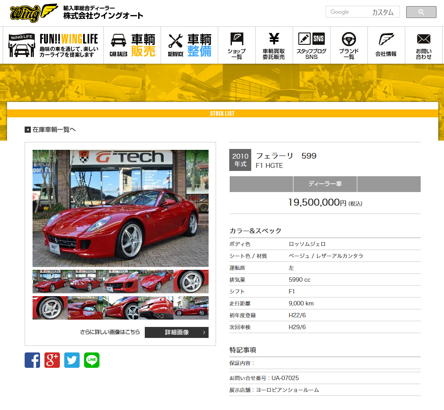Click 展示店舗 ヨーロピアンショールーム text
The height and width of the screenshot is (410, 444).
[x=274, y=390]
